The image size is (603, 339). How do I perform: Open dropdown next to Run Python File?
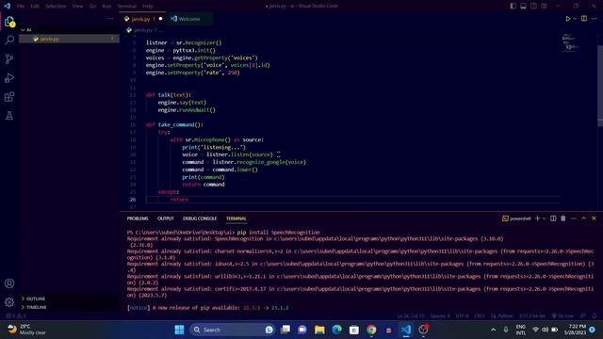tap(575, 19)
